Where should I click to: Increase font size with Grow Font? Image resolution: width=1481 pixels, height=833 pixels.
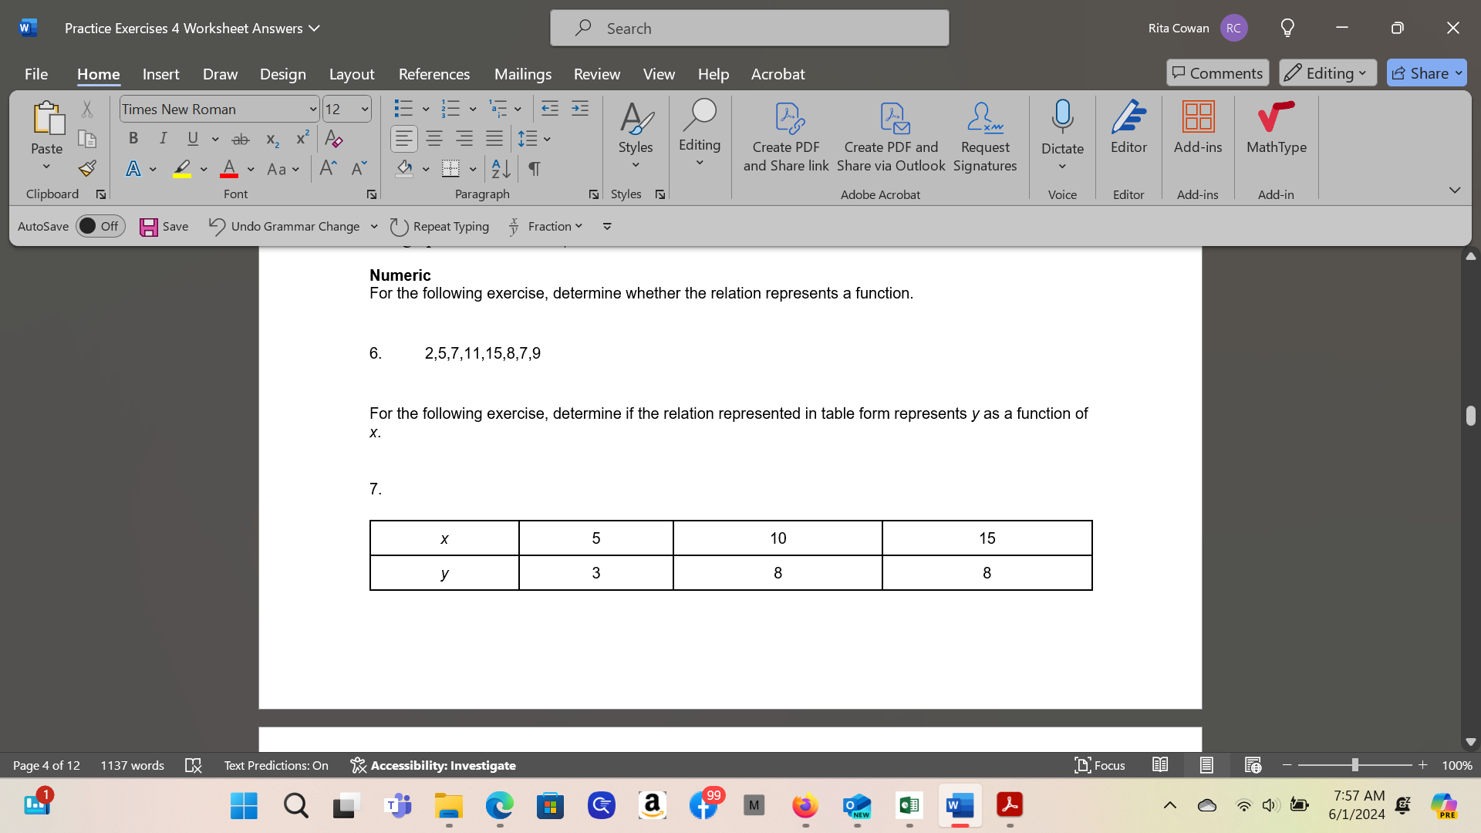click(328, 169)
